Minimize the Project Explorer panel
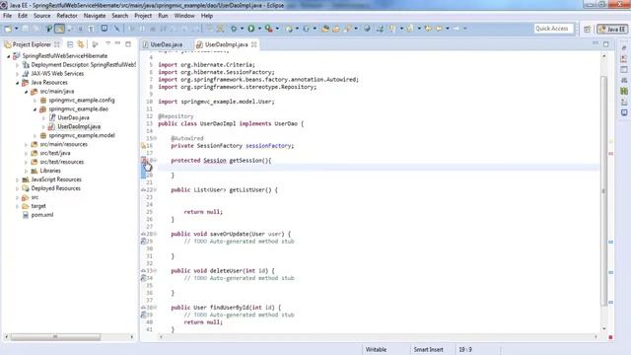Screen dimensions: 631x355 pyautogui.click(x=117, y=43)
